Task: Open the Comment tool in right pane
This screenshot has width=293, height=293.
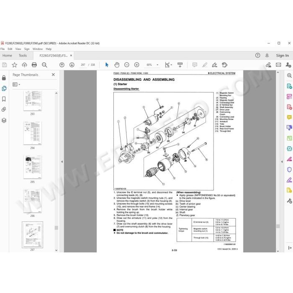Action: pos(289,117)
